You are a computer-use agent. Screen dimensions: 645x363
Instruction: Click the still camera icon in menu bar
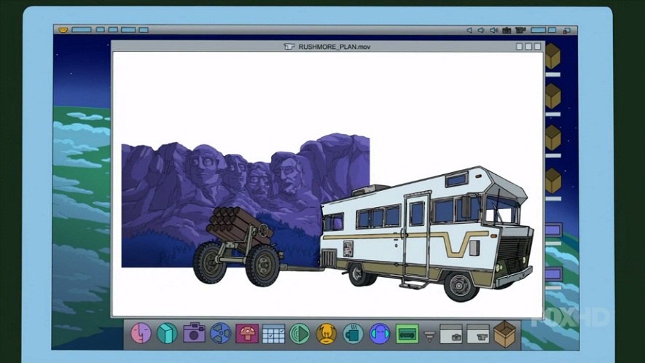click(507, 30)
